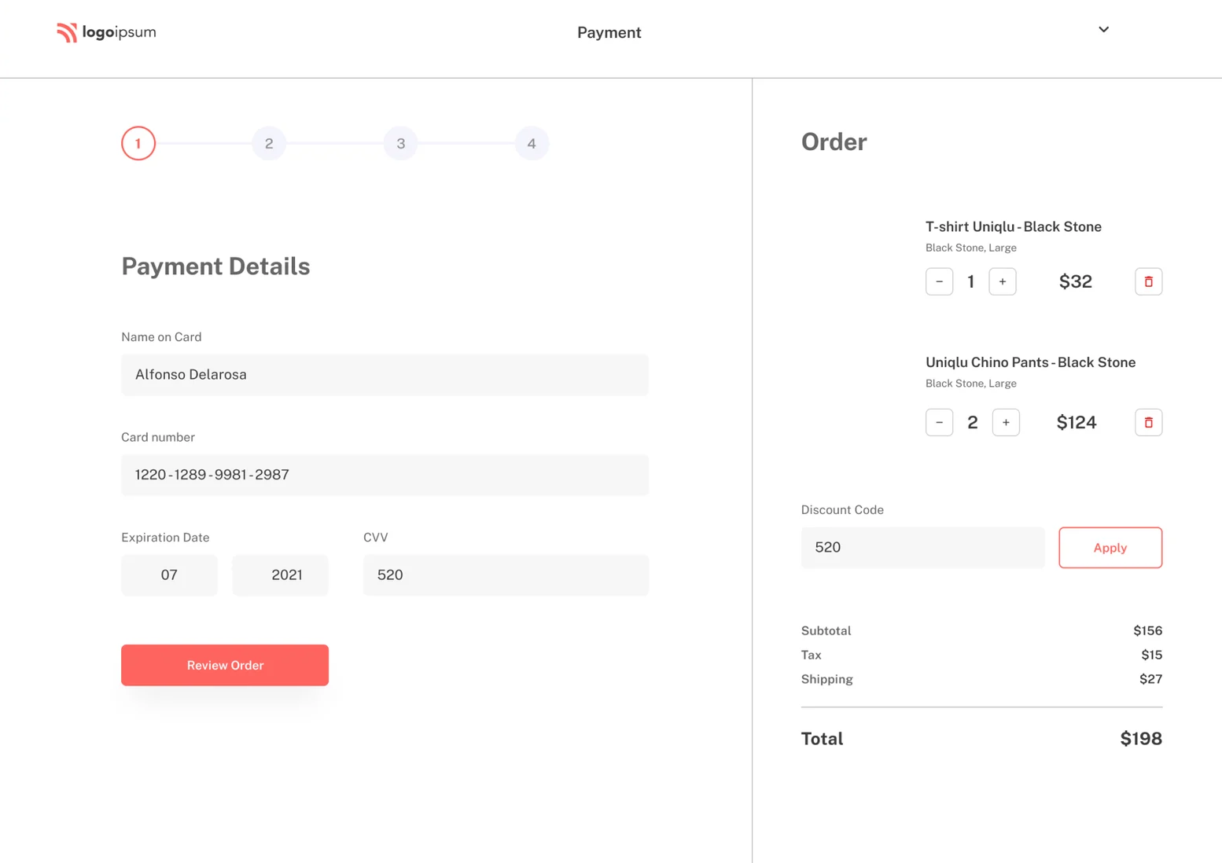
Task: Click the Review Order button
Action: tap(225, 665)
